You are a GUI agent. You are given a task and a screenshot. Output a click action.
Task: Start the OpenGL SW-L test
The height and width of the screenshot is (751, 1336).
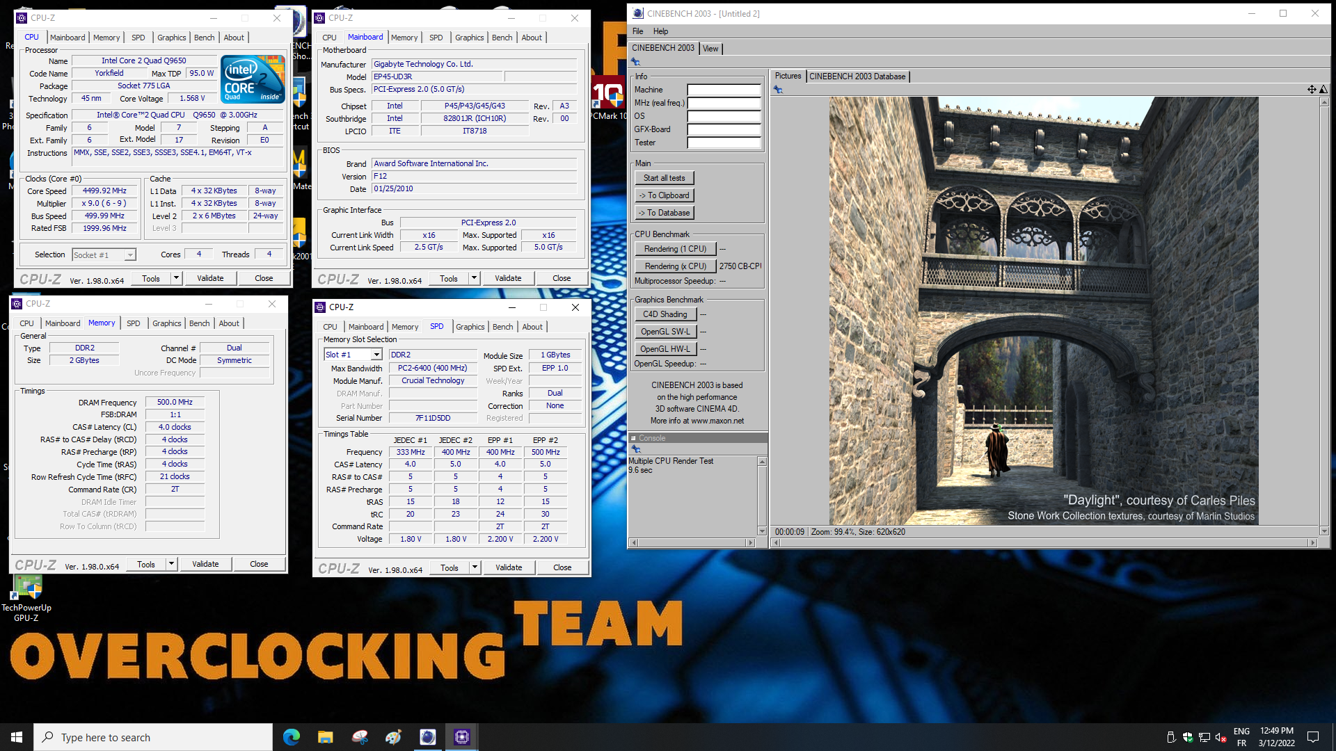(x=665, y=332)
